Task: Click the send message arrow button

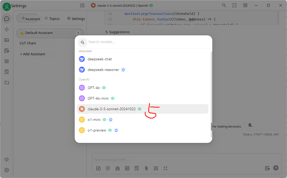Action: (x=276, y=168)
